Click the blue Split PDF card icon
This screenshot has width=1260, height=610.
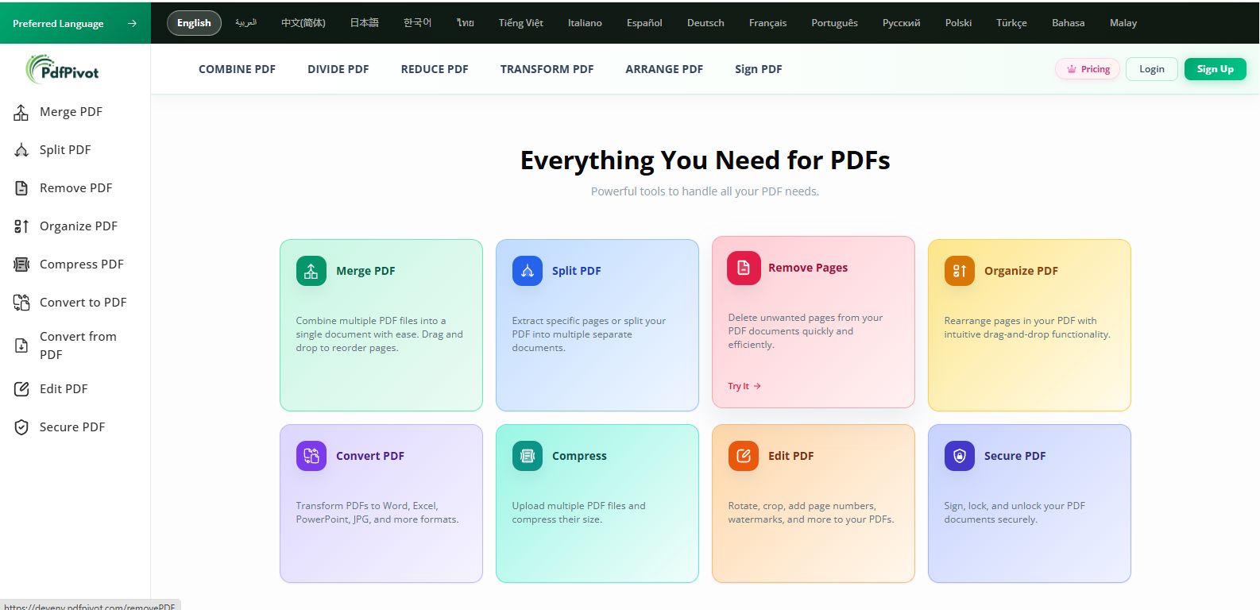pos(528,271)
